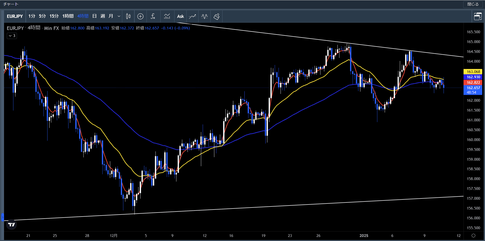Click the チャート window title
The image size is (485, 241).
click(x=11, y=4)
